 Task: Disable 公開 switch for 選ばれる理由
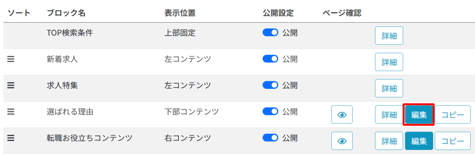point(270,112)
